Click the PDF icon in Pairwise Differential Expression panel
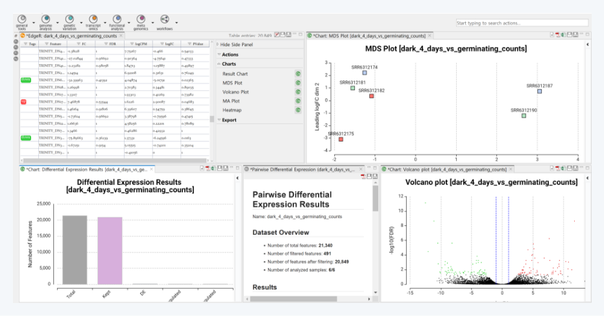This screenshot has width=604, height=316. coord(363,176)
